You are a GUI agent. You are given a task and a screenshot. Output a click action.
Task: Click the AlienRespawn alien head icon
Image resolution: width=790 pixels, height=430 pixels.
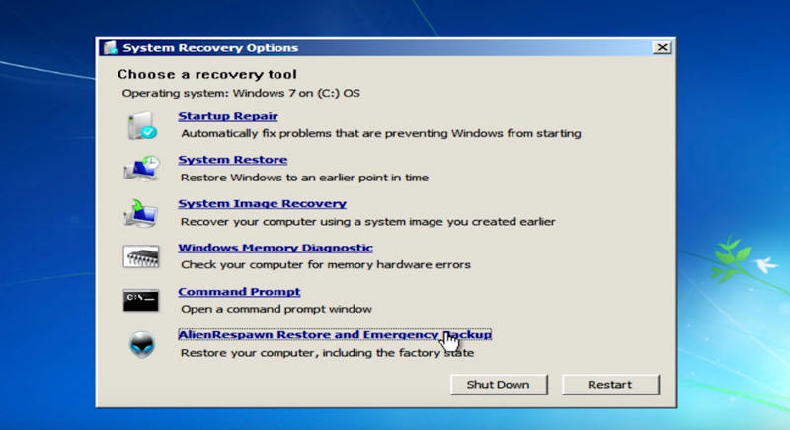pyautogui.click(x=141, y=344)
